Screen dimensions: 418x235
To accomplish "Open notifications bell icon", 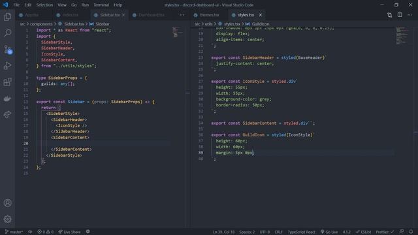I will [411, 232].
